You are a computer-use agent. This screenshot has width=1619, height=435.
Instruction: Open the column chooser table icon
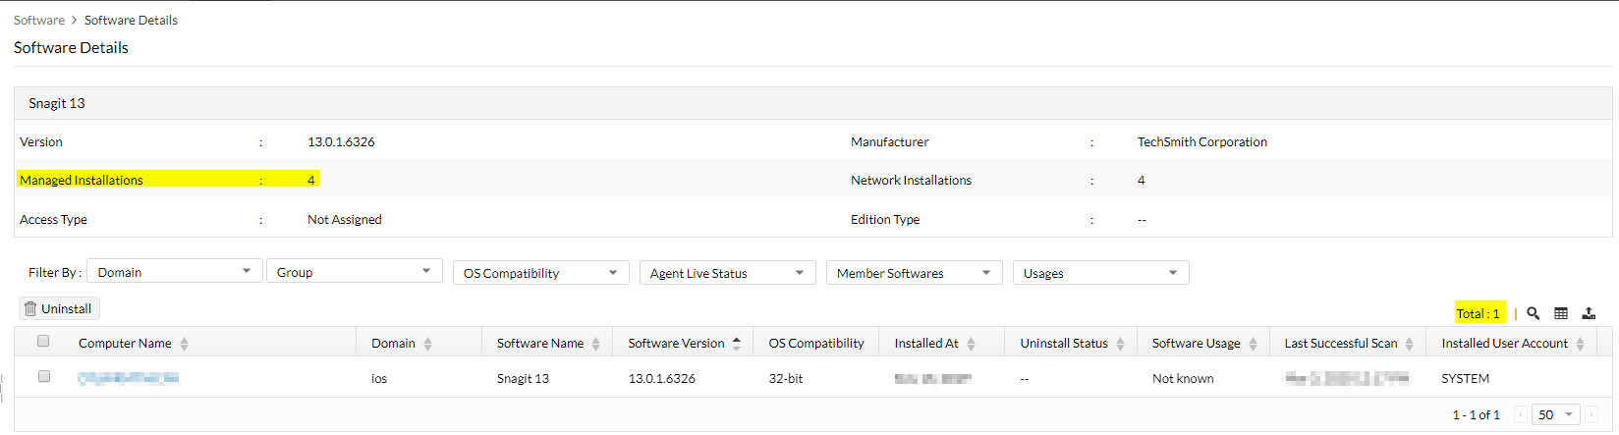coord(1561,313)
